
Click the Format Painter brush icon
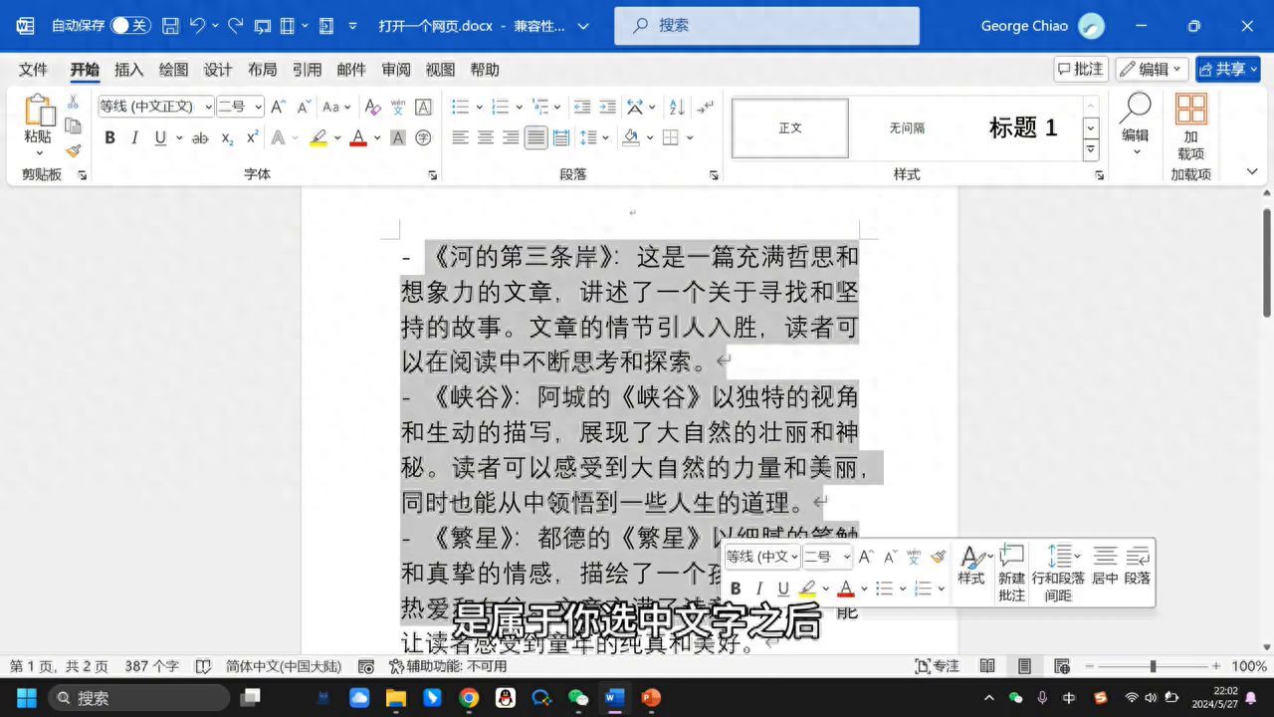pyautogui.click(x=73, y=150)
